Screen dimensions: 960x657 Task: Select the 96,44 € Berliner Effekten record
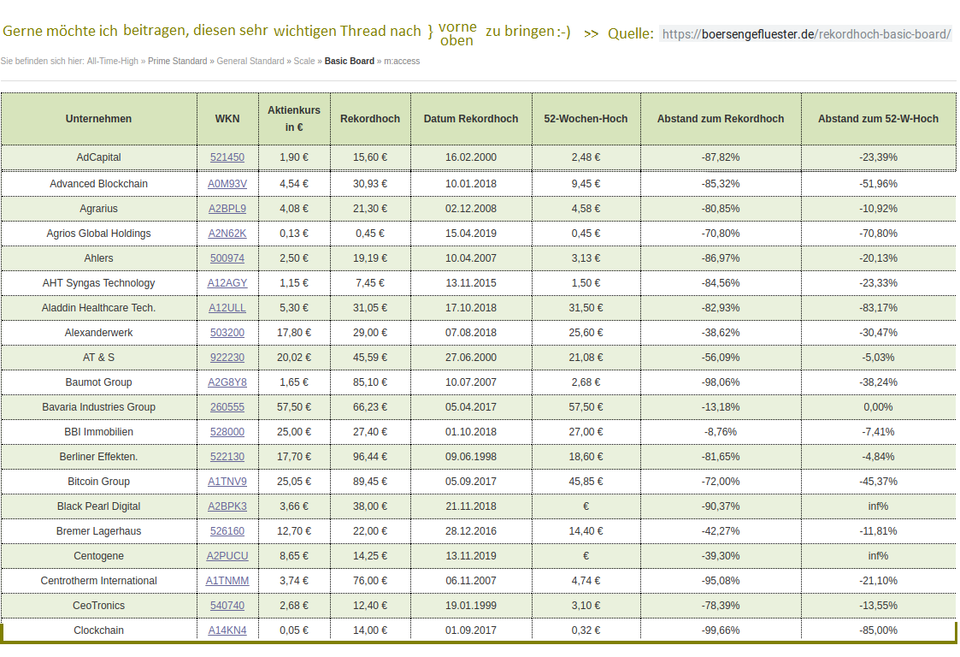point(370,457)
